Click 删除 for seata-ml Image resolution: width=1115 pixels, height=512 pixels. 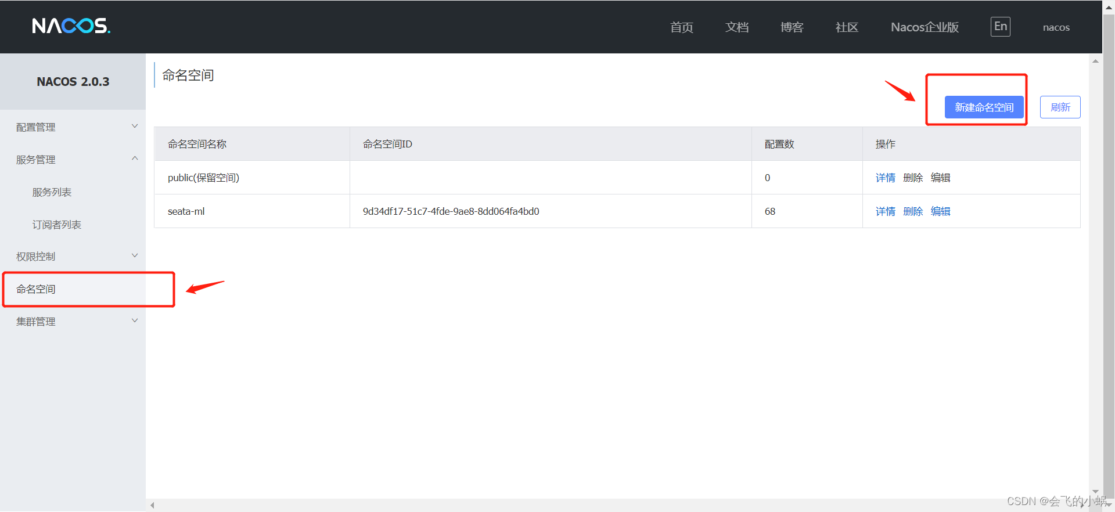913,211
